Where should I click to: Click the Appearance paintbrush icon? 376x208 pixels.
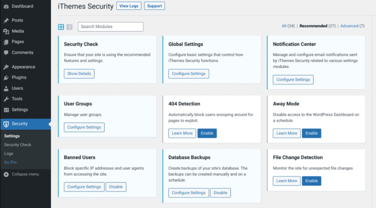[6, 67]
